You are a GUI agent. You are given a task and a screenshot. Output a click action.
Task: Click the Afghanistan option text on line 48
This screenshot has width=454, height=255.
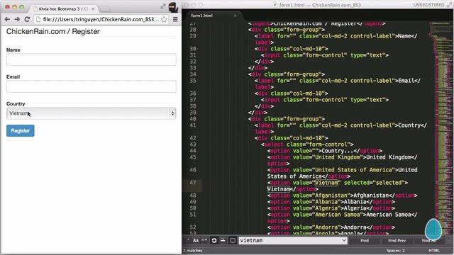371,195
